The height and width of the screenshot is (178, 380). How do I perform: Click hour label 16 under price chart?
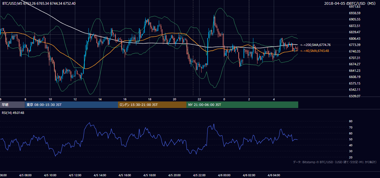125,99
